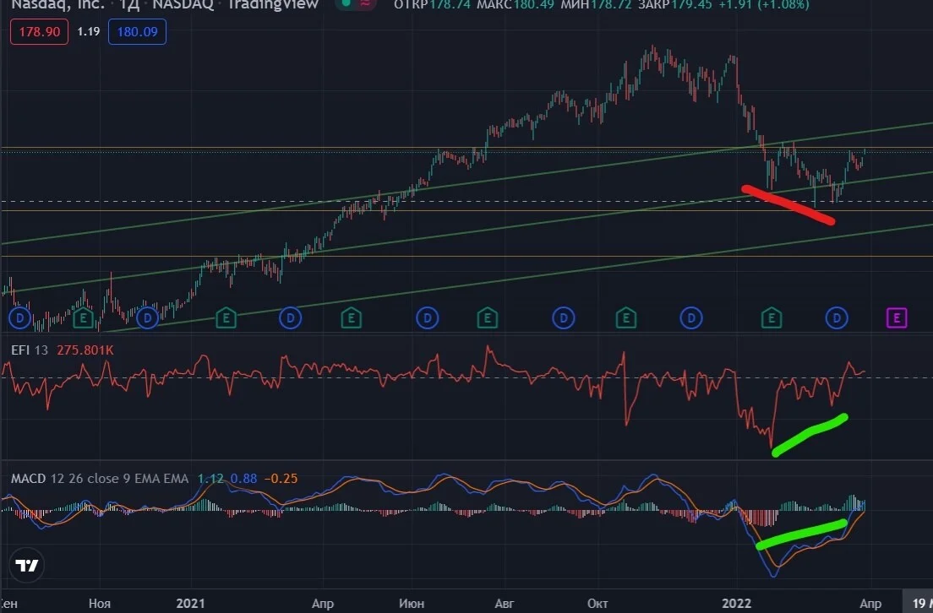Open the dividend D marker between Ноя and 2021
Viewport: 933px width, 613px height.
pyautogui.click(x=148, y=318)
